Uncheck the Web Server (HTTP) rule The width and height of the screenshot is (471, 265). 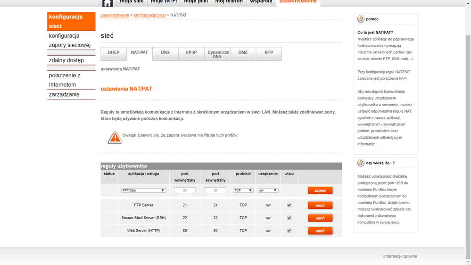(289, 231)
